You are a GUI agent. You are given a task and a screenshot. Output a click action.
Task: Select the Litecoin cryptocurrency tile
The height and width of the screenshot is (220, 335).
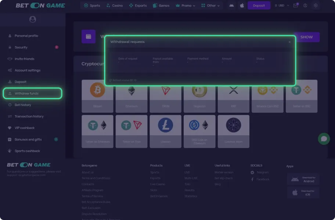pos(165,131)
